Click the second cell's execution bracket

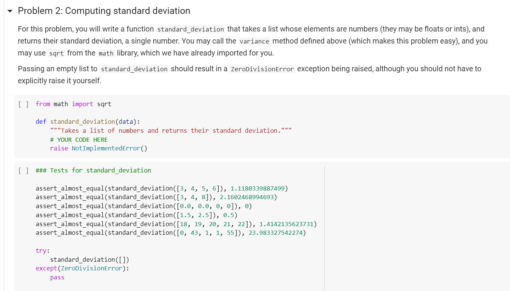coord(23,170)
